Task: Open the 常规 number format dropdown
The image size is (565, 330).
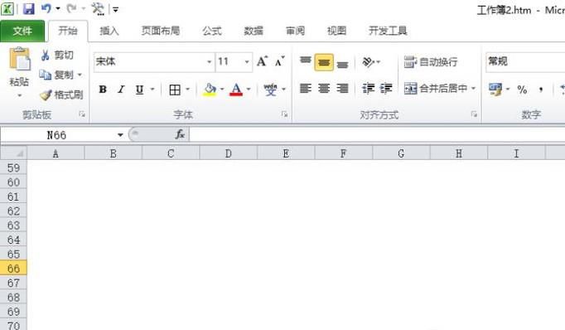Action: (x=525, y=61)
